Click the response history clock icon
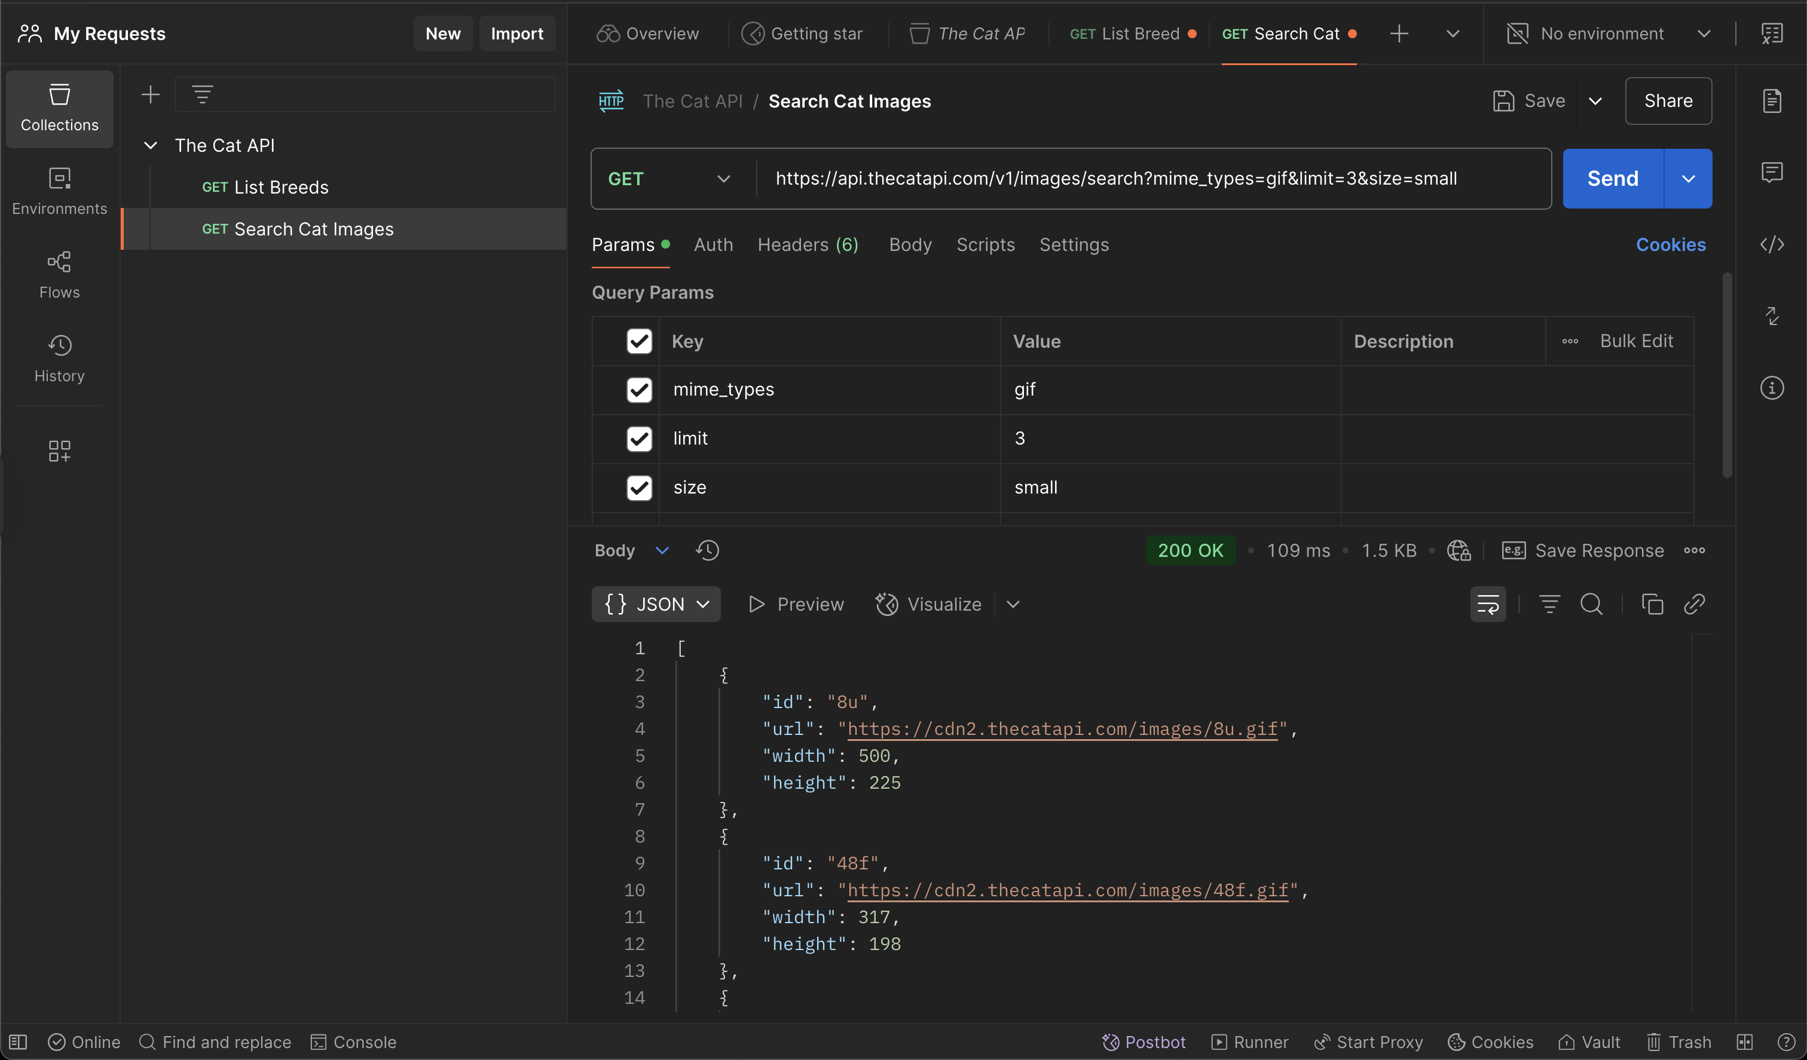Screen dimensions: 1807x1060 [x=707, y=550]
